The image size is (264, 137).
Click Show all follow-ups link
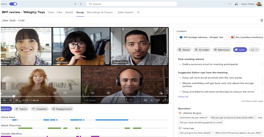[x=183, y=97]
